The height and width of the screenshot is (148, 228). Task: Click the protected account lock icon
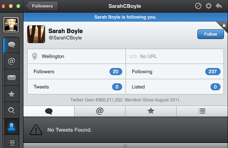(224, 25)
